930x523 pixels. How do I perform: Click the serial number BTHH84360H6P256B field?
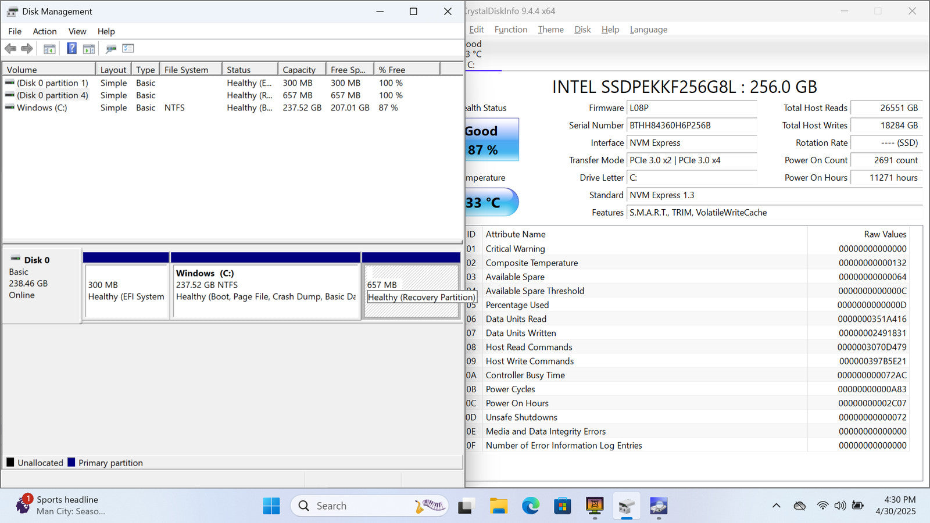coord(692,126)
